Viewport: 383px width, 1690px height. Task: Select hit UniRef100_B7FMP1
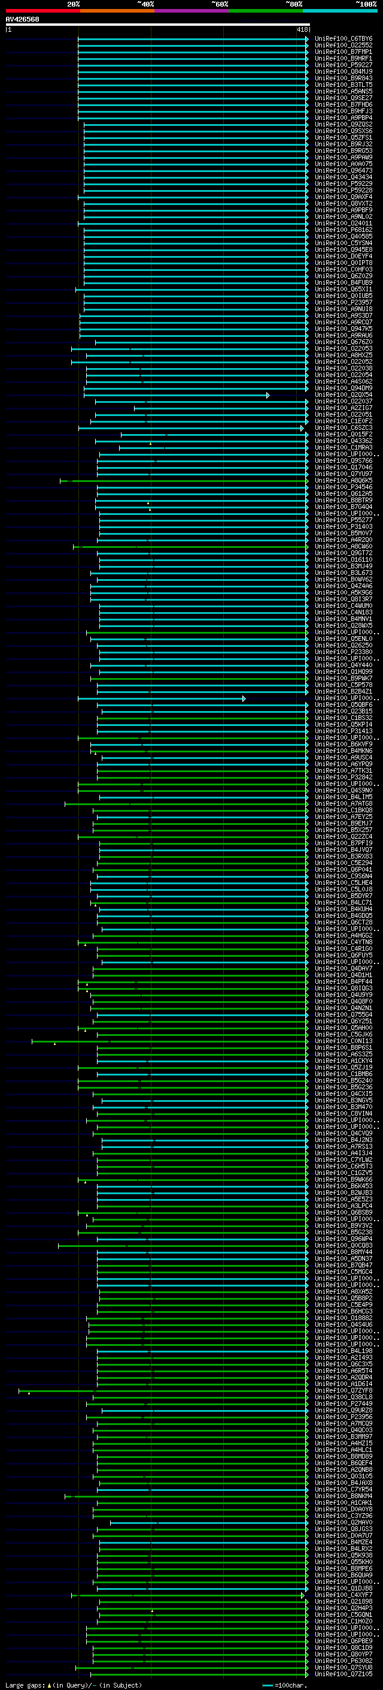343,52
